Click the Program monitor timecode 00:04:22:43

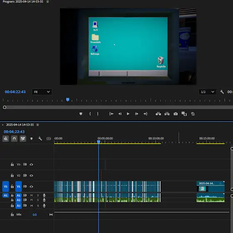click(15, 92)
